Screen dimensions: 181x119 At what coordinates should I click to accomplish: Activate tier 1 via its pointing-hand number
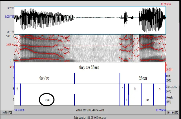pos(12,67)
